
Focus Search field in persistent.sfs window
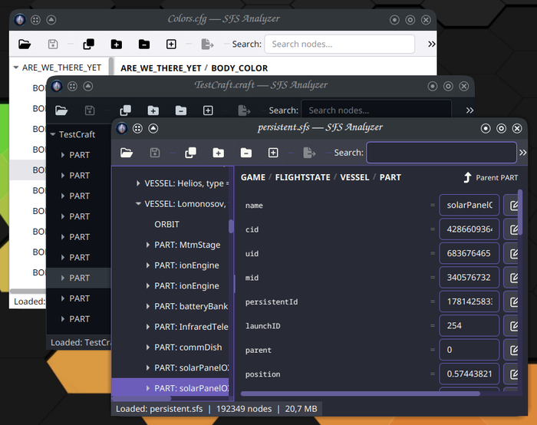click(x=441, y=153)
